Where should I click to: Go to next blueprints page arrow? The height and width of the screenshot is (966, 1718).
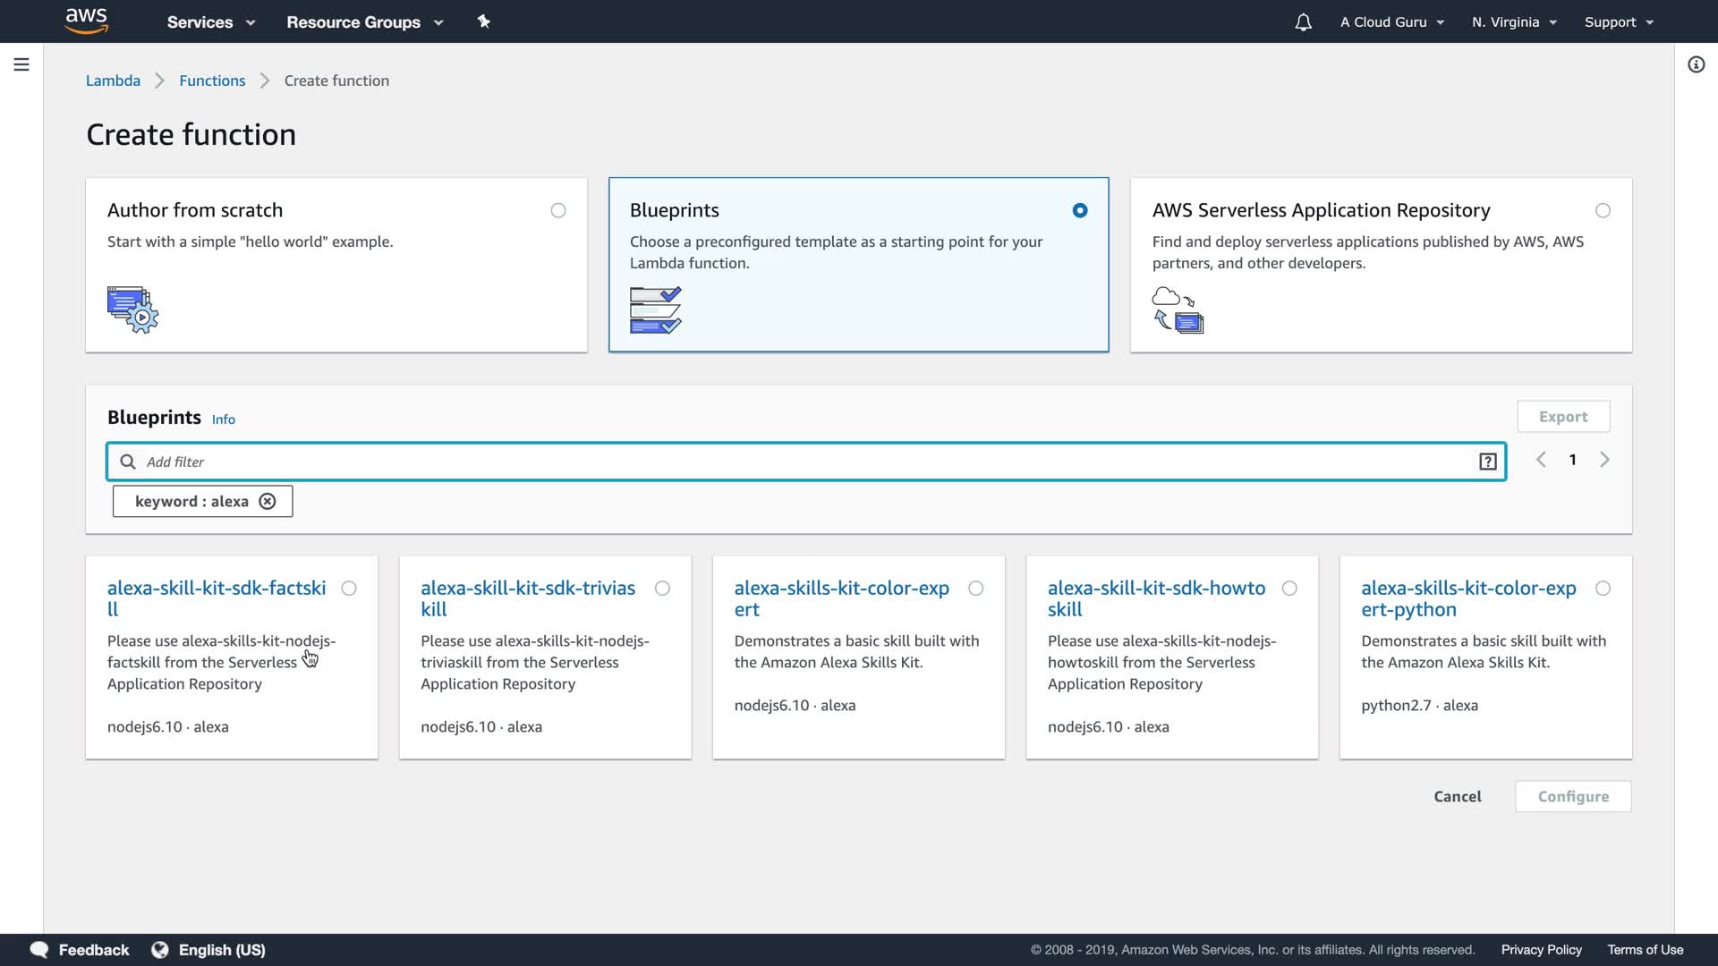pos(1604,460)
